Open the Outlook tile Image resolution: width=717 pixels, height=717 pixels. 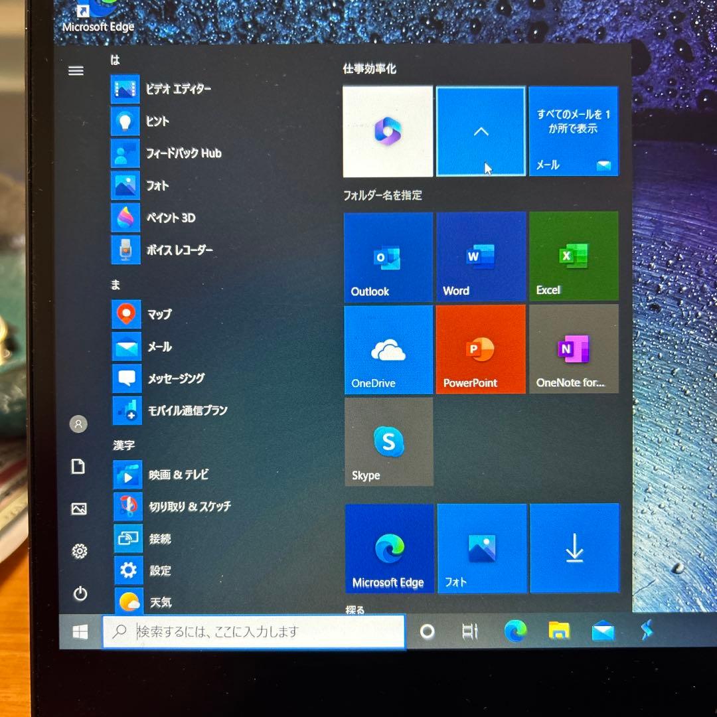click(x=388, y=257)
